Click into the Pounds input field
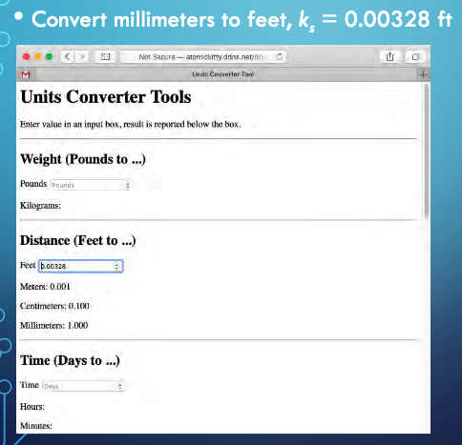Image resolution: width=462 pixels, height=445 pixels. point(90,185)
